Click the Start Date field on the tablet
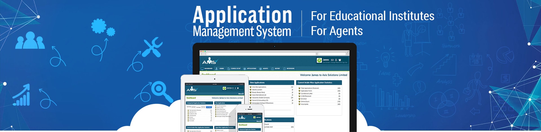 194,107
